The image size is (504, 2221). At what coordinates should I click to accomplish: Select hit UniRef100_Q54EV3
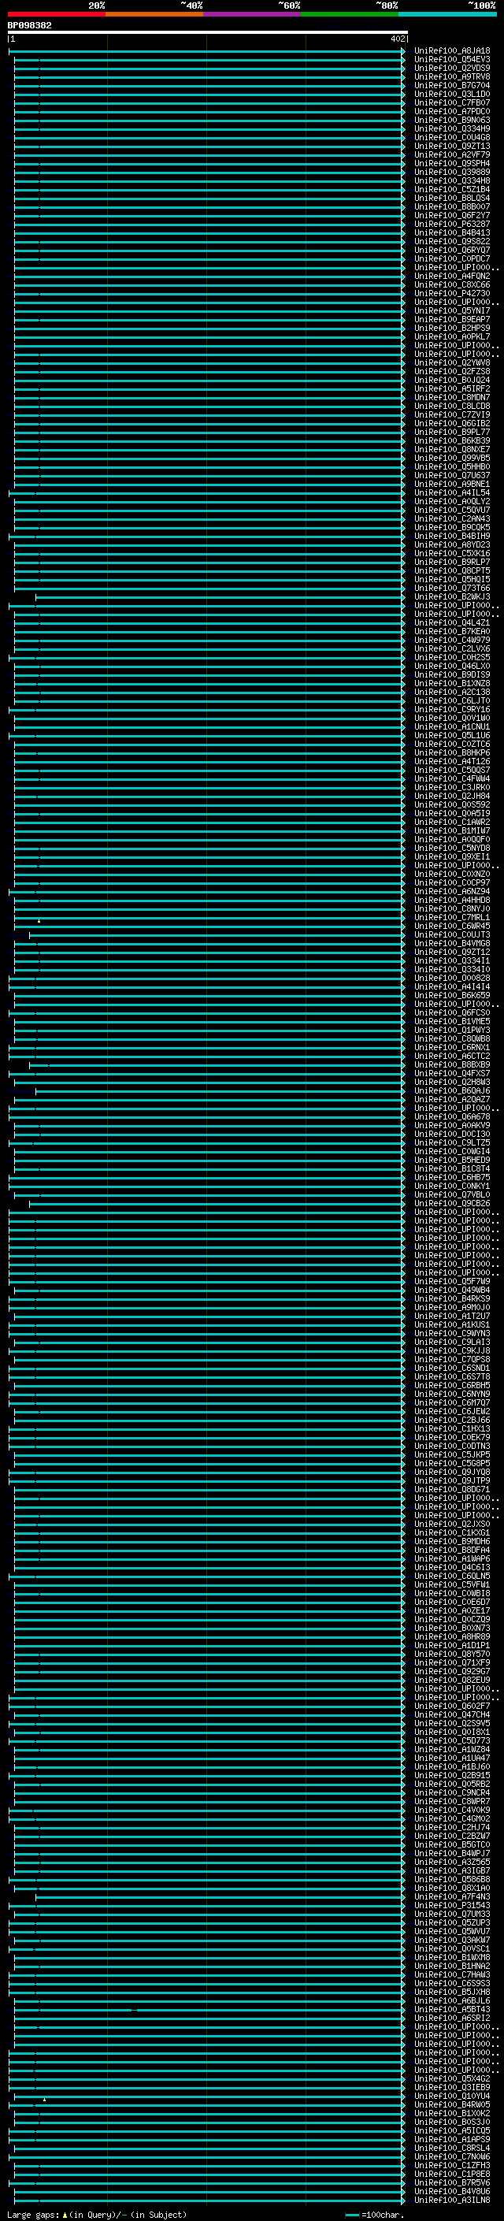click(x=451, y=60)
